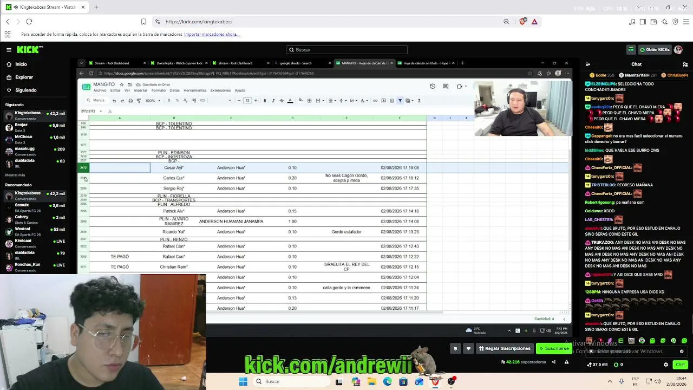Open the text color picker

point(290,101)
